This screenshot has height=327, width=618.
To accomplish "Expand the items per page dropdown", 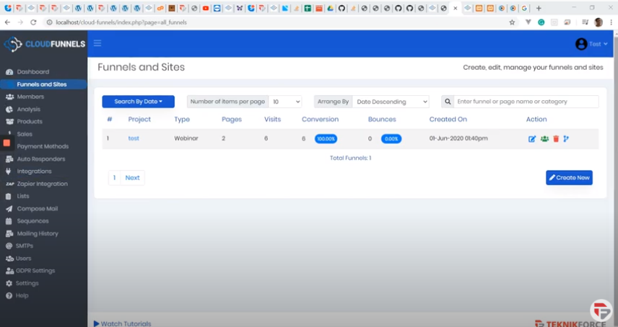I will [x=285, y=102].
